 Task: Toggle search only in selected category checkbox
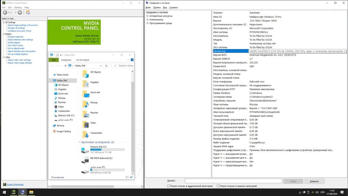(x=169, y=186)
